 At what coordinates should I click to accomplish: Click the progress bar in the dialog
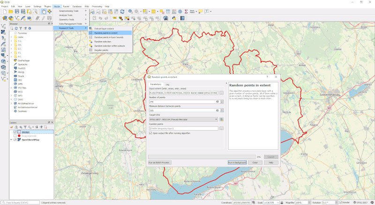pos(202,157)
